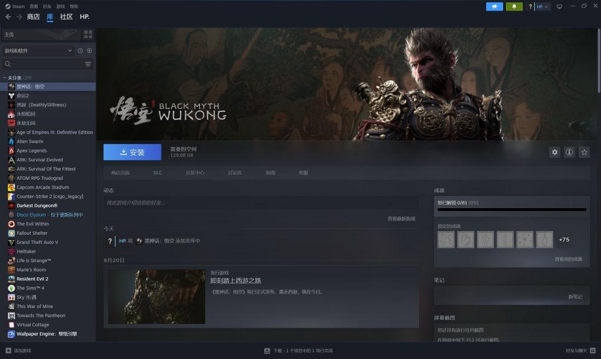Click the recent activity clock icon
601x359 pixels.
coord(80,51)
